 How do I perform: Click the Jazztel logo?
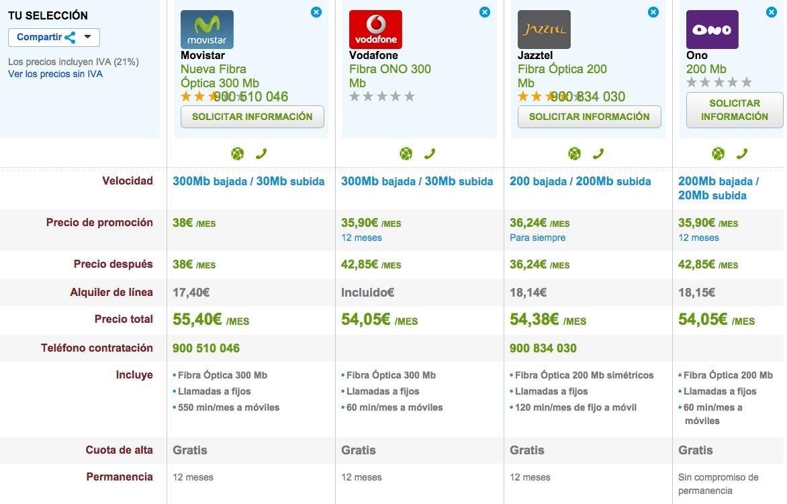point(544,30)
